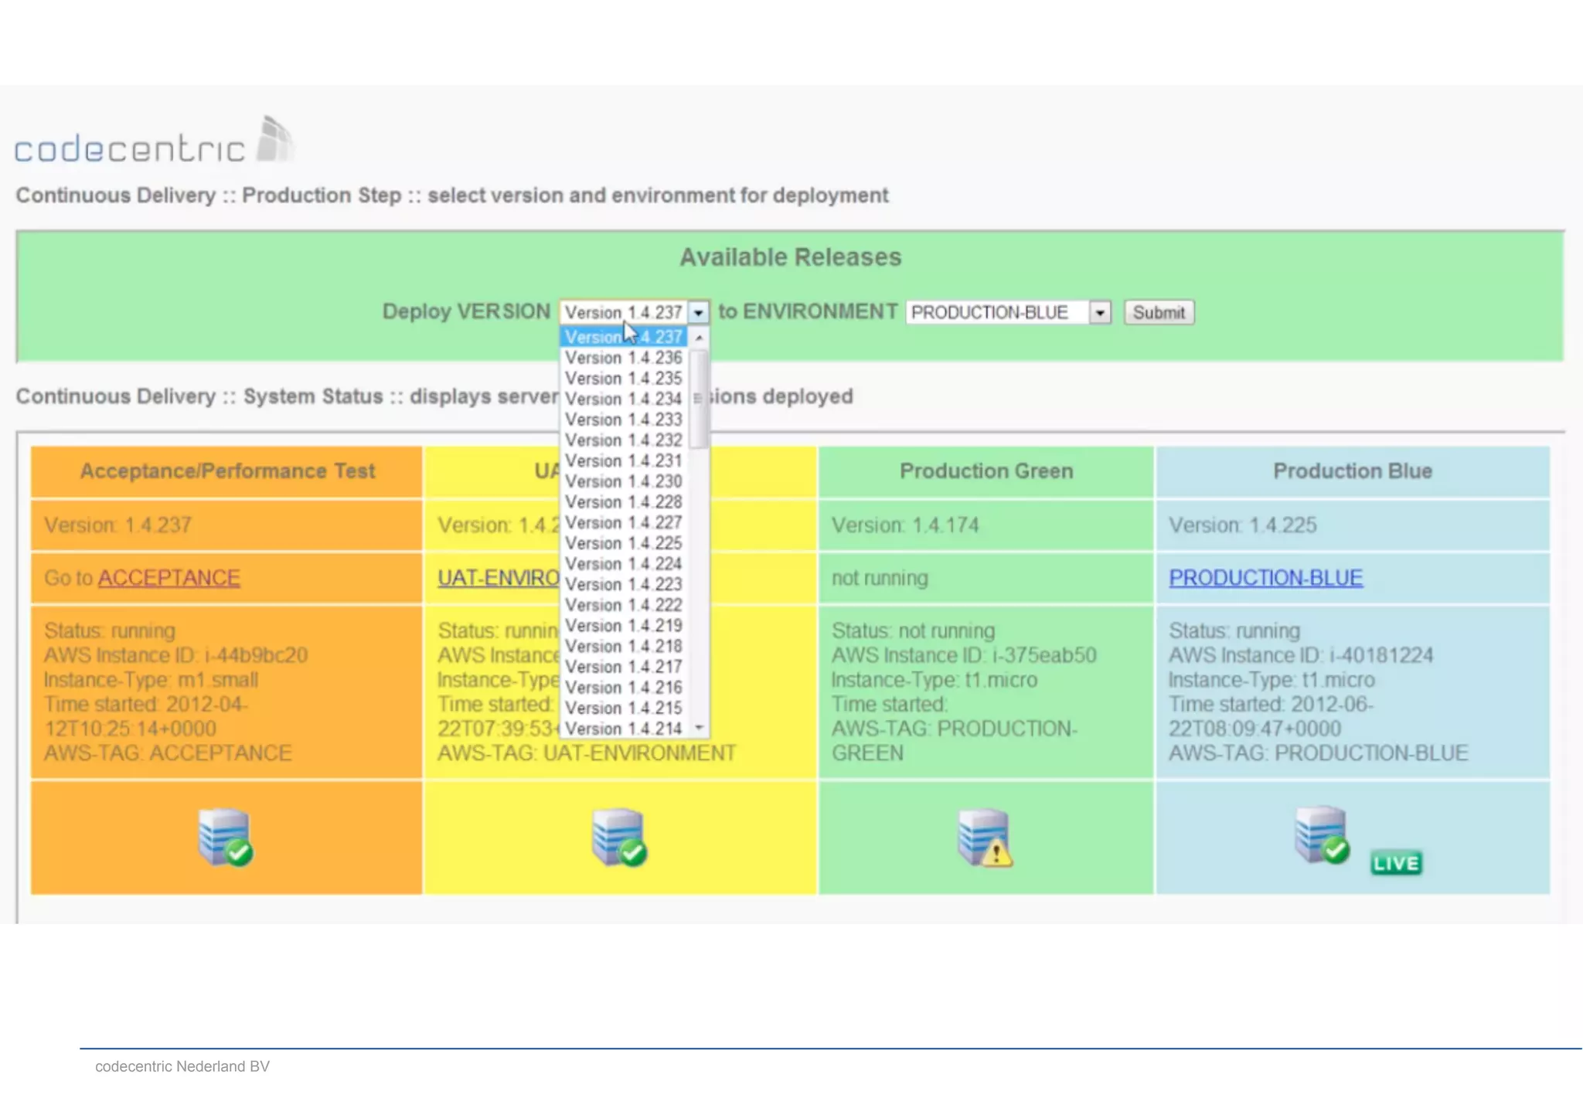Viewport: 1583px width, 1118px height.
Task: Click AWS Instance ID: i-375eab50
Action: point(964,655)
